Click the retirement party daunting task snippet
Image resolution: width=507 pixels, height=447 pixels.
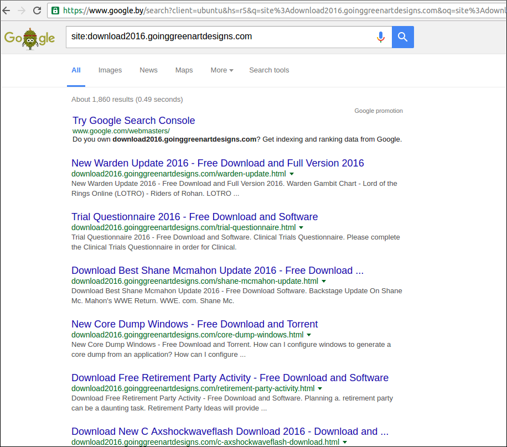[x=232, y=403]
